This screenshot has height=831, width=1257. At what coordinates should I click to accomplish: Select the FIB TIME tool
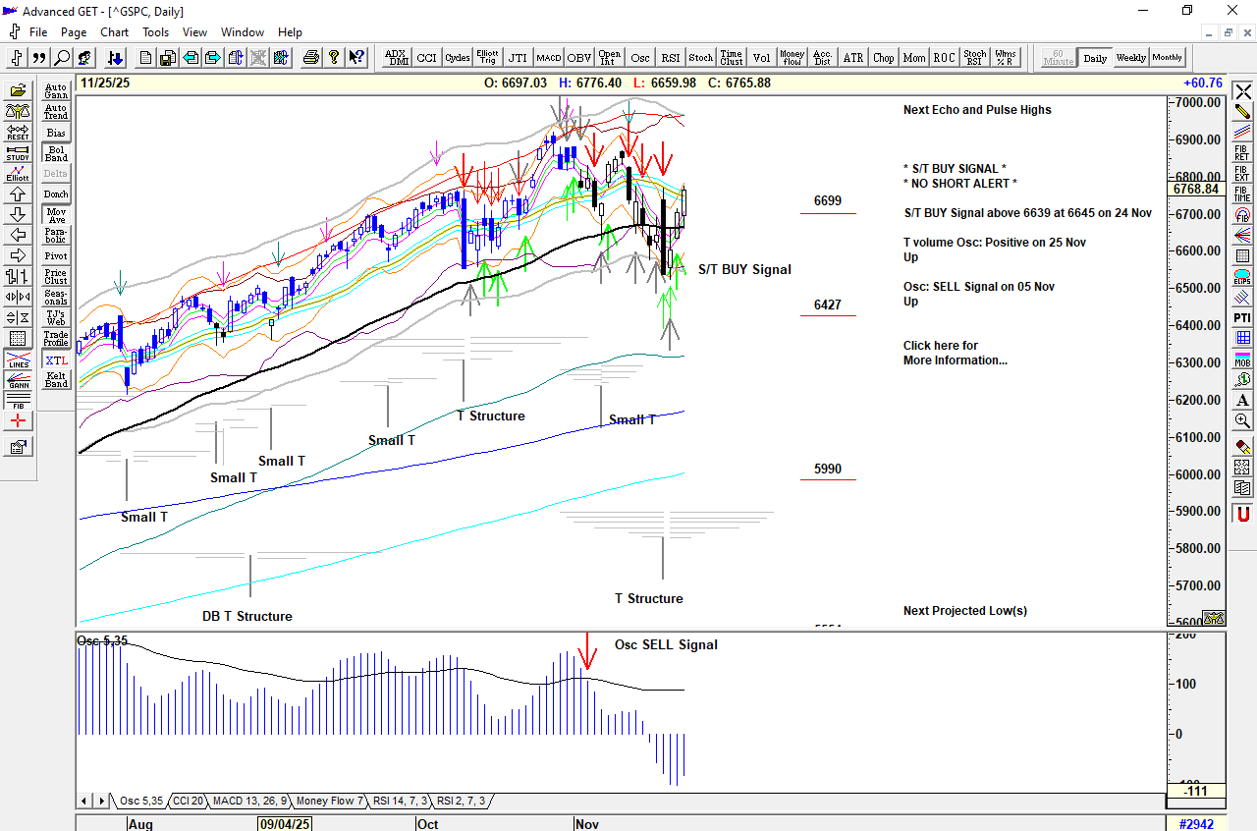pos(1242,193)
